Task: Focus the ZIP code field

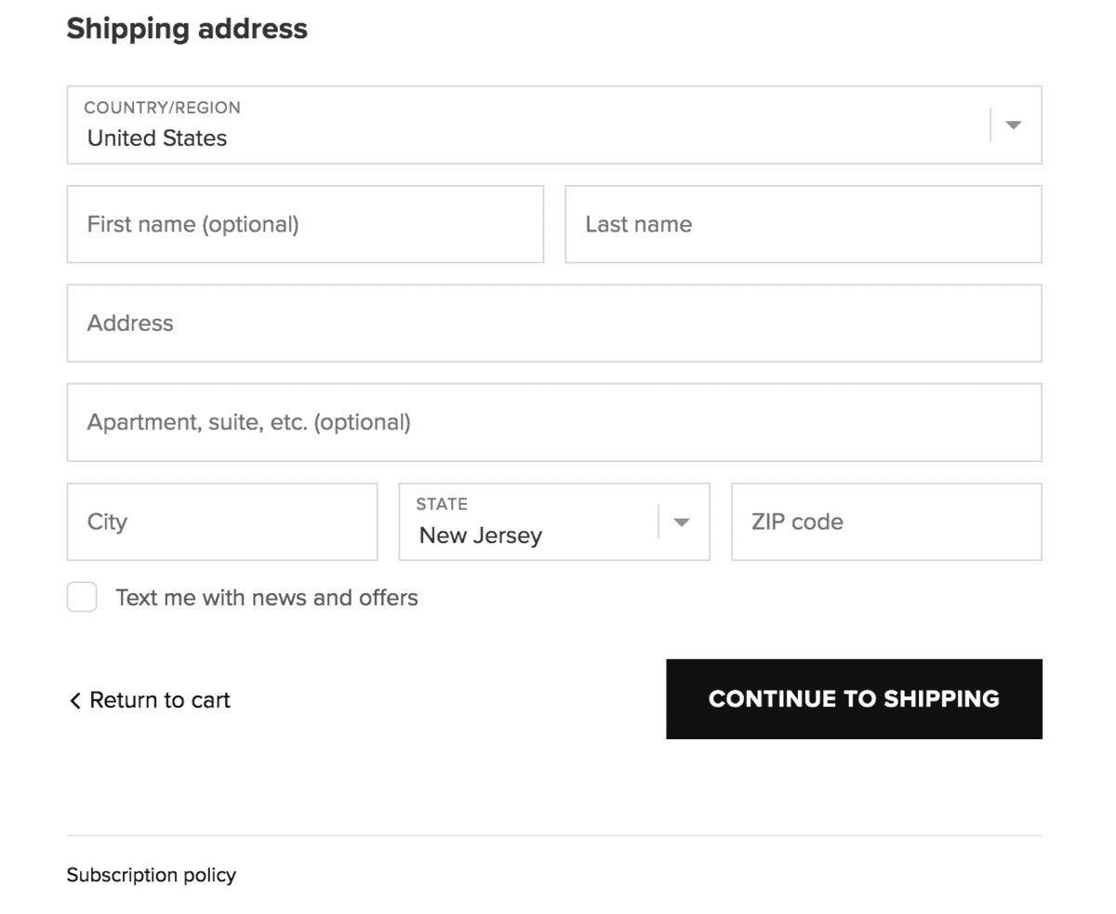Action: [x=886, y=522]
